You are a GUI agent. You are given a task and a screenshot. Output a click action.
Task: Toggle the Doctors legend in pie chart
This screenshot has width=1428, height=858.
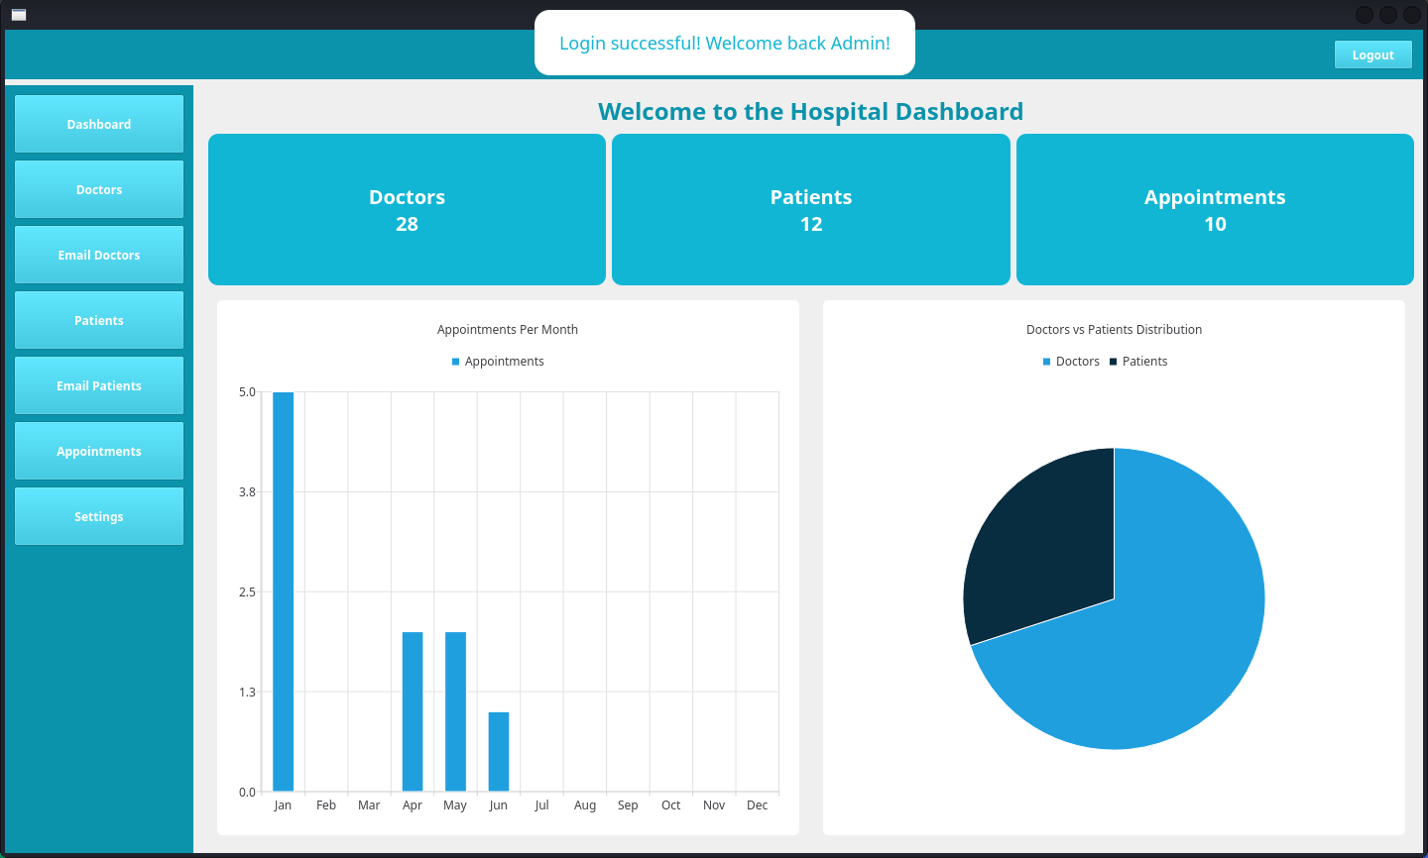tap(1072, 361)
